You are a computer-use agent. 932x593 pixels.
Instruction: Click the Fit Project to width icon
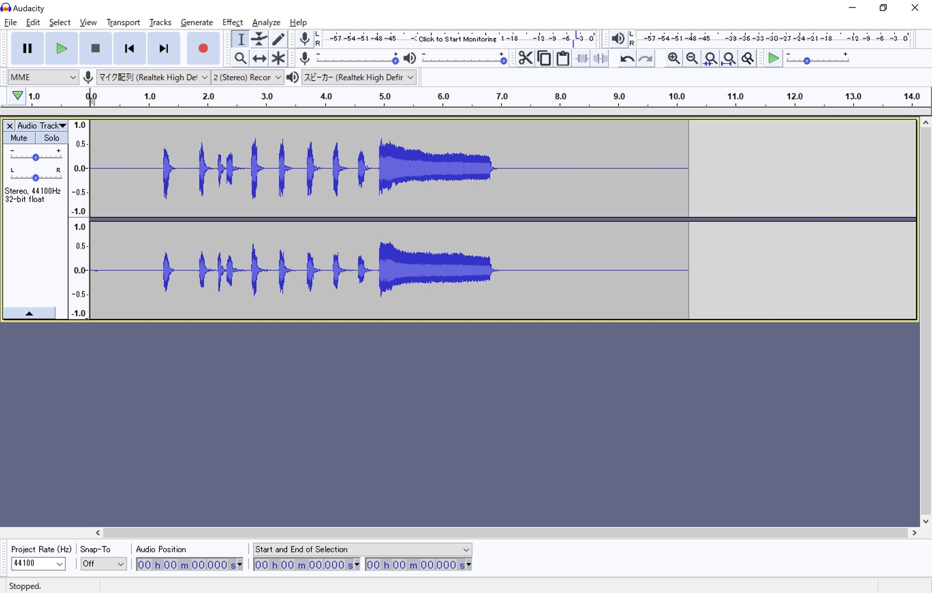pos(729,59)
